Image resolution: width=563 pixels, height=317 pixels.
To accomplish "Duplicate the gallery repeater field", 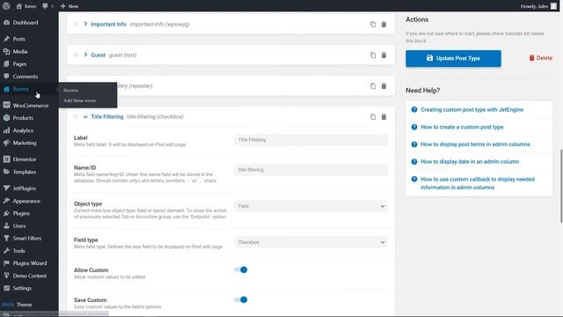I will pyautogui.click(x=373, y=86).
